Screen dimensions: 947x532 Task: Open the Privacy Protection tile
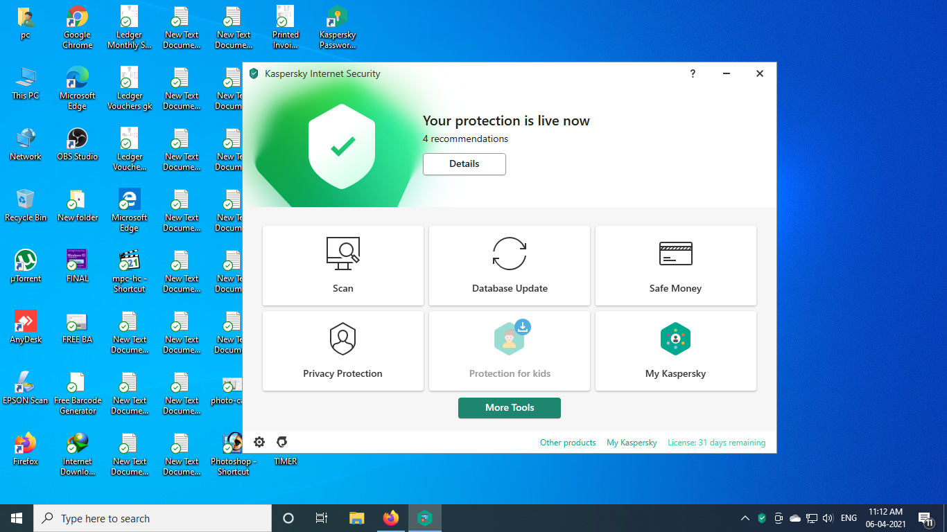coord(343,351)
